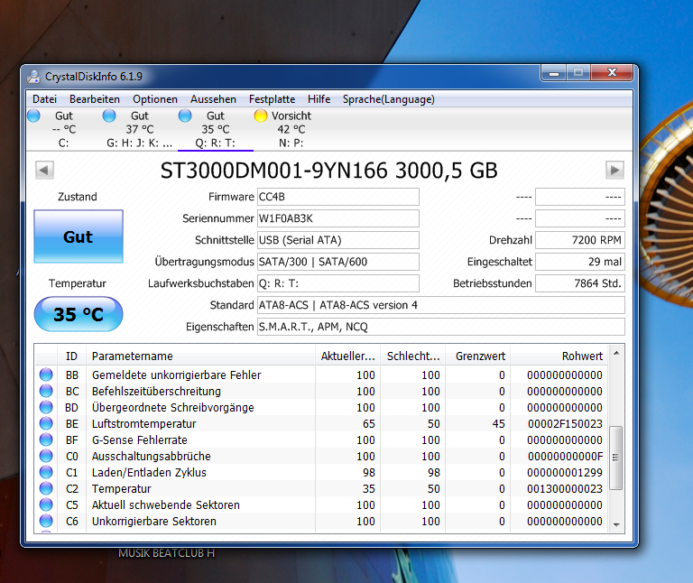The image size is (693, 583).
Task: Click status orb for attribute BD
Action: [46, 407]
